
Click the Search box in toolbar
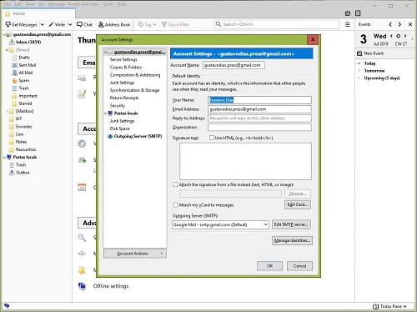276,24
